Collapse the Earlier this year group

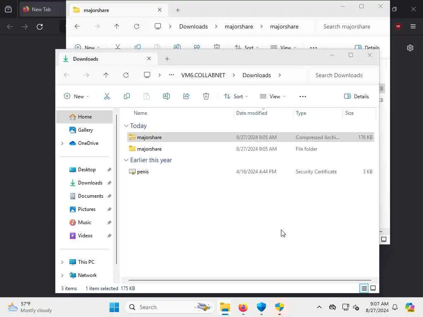126,160
